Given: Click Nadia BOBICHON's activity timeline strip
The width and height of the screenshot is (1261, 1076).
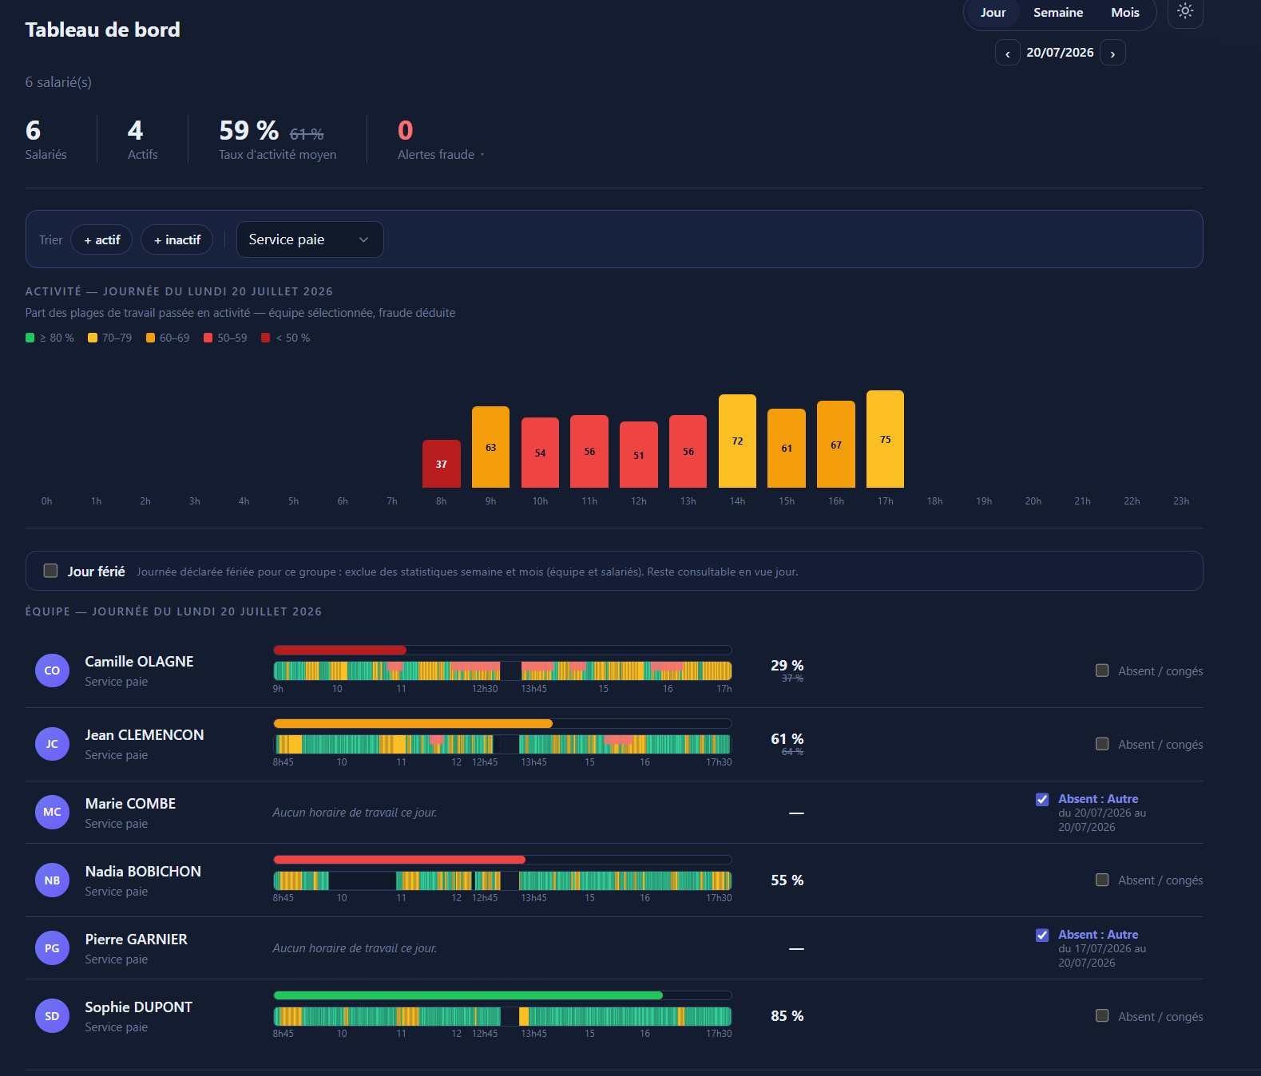Looking at the screenshot, I should pos(502,880).
